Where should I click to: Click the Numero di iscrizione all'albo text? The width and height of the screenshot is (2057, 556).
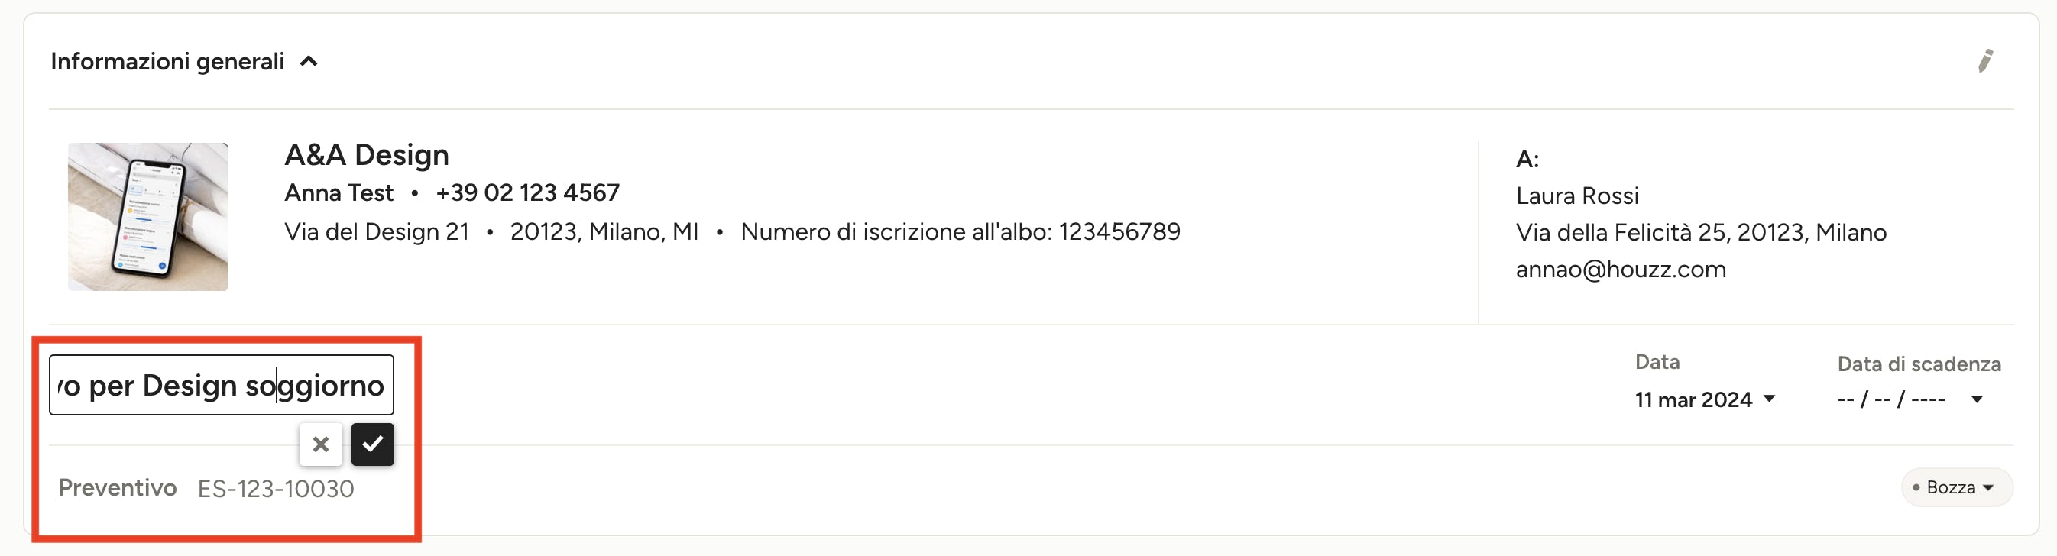[960, 231]
